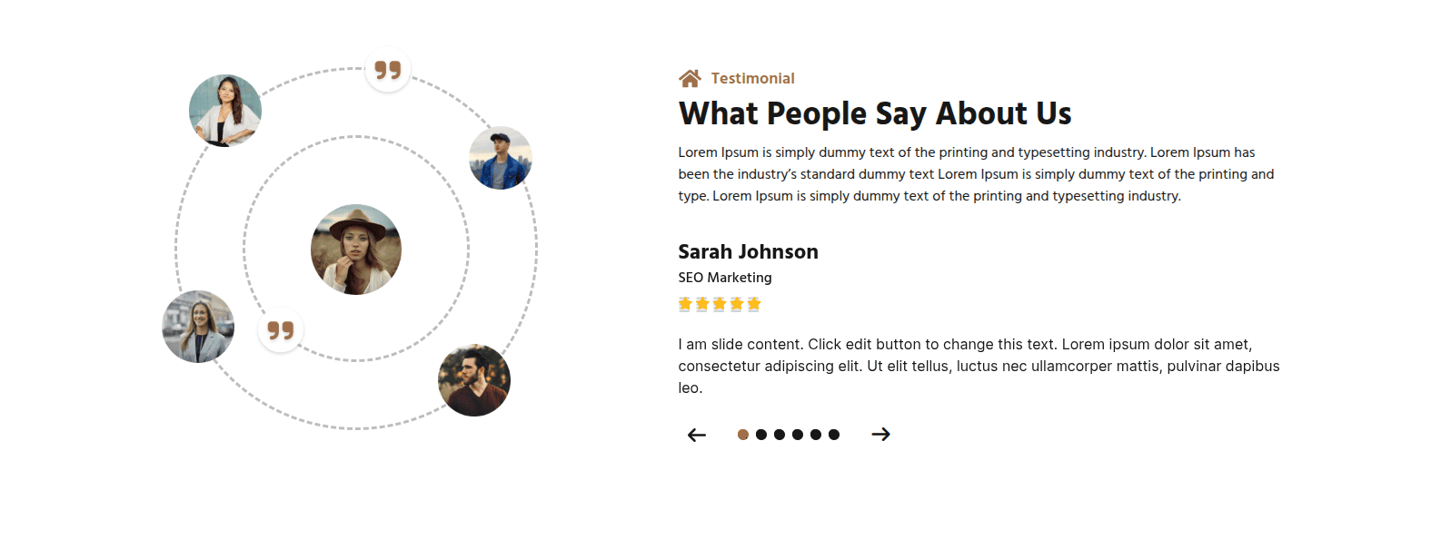Pick the woman in gray blazer avatar
Image resolution: width=1451 pixels, height=539 pixels.
[198, 327]
